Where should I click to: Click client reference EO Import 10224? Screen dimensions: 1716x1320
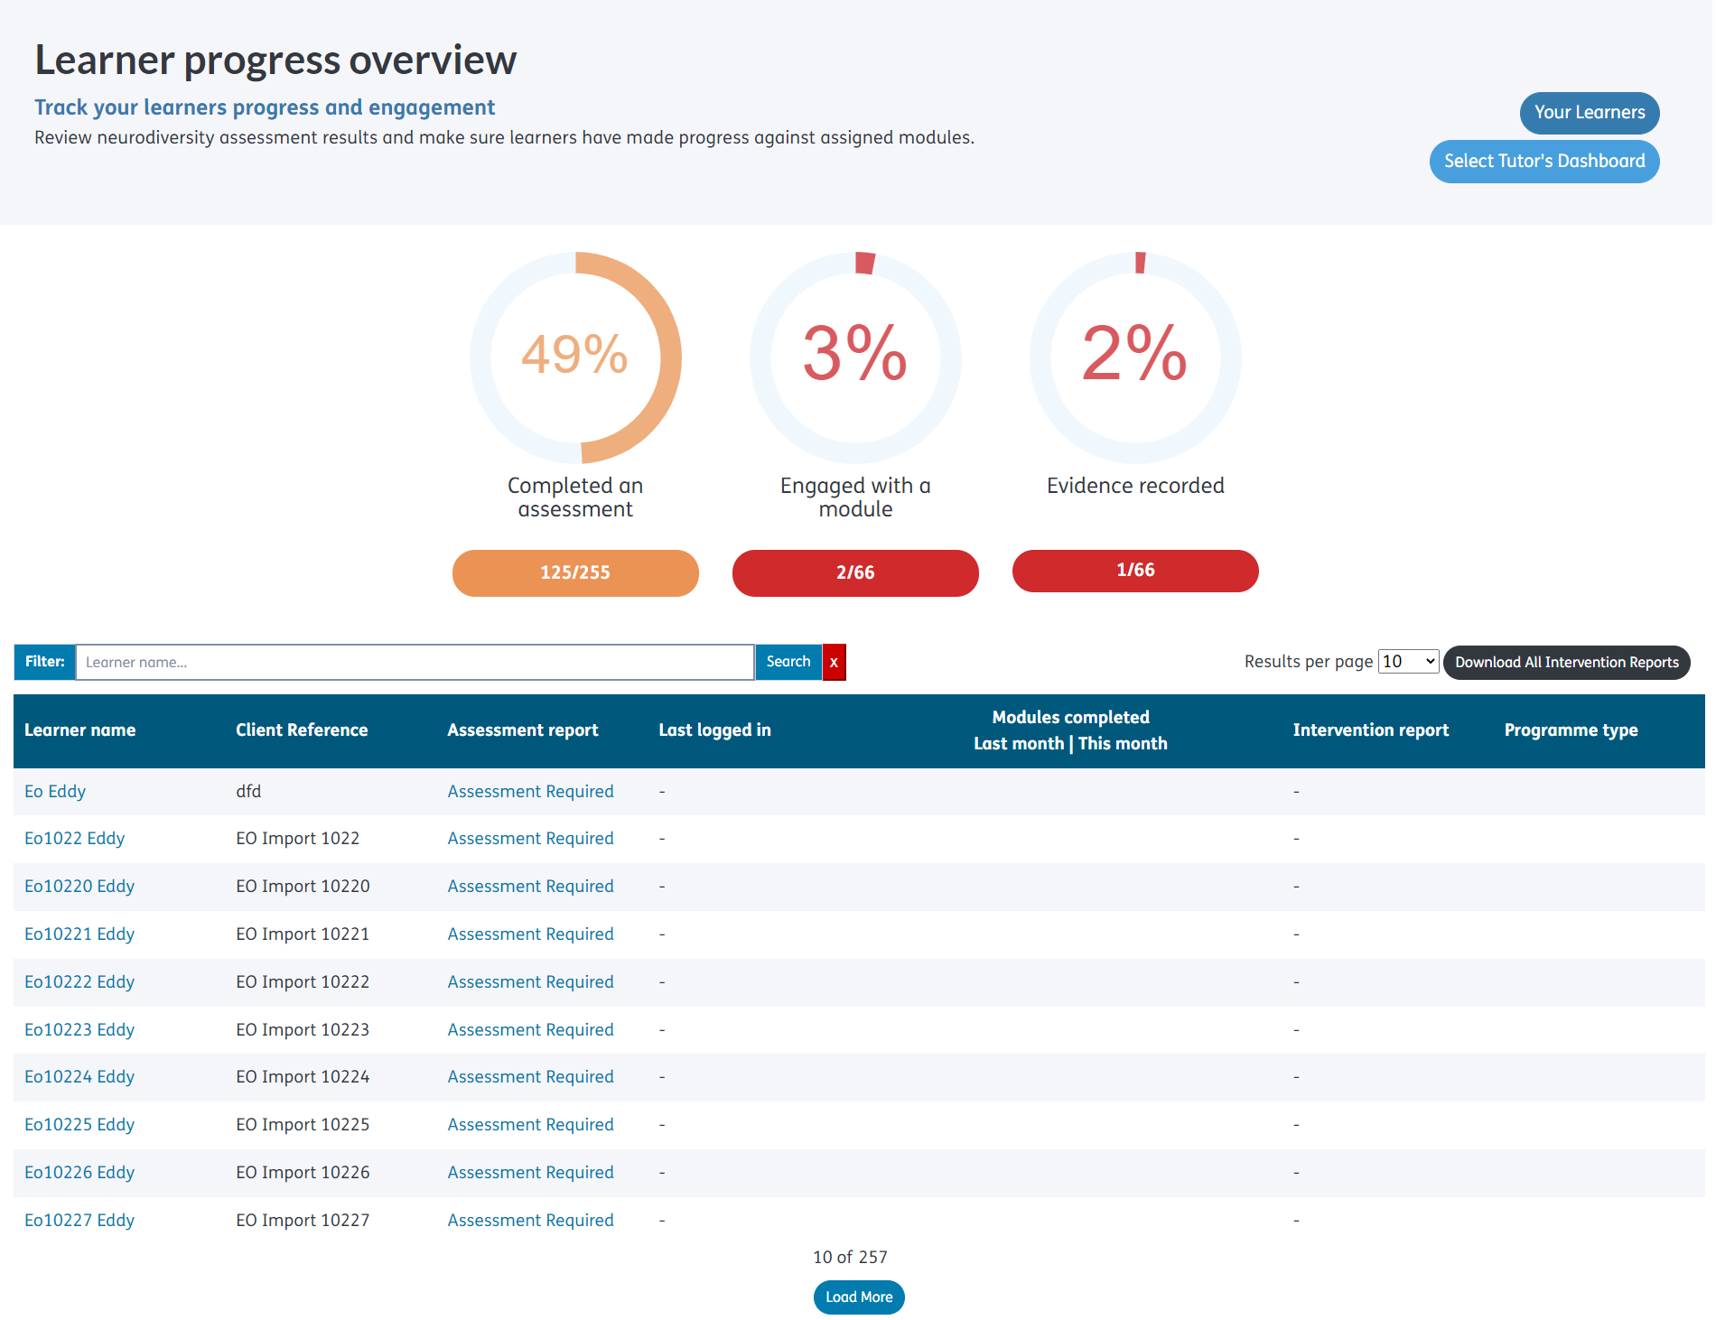tap(303, 1077)
